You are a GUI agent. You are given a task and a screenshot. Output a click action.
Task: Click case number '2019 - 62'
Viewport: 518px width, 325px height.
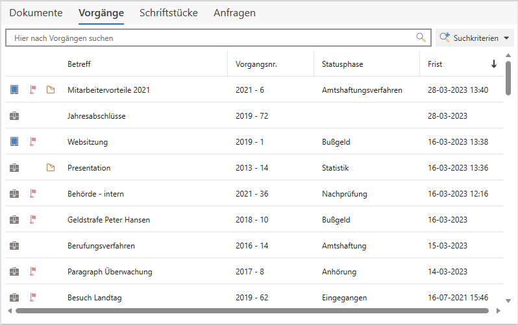pyautogui.click(x=252, y=298)
